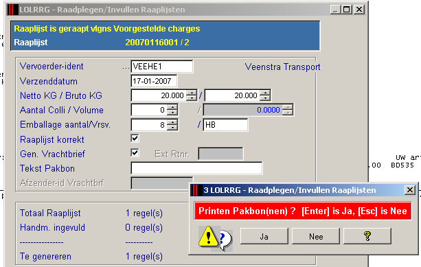421x267 pixels.
Task: Increase Aantal Colli with up arrow
Action: pyautogui.click(x=172, y=107)
